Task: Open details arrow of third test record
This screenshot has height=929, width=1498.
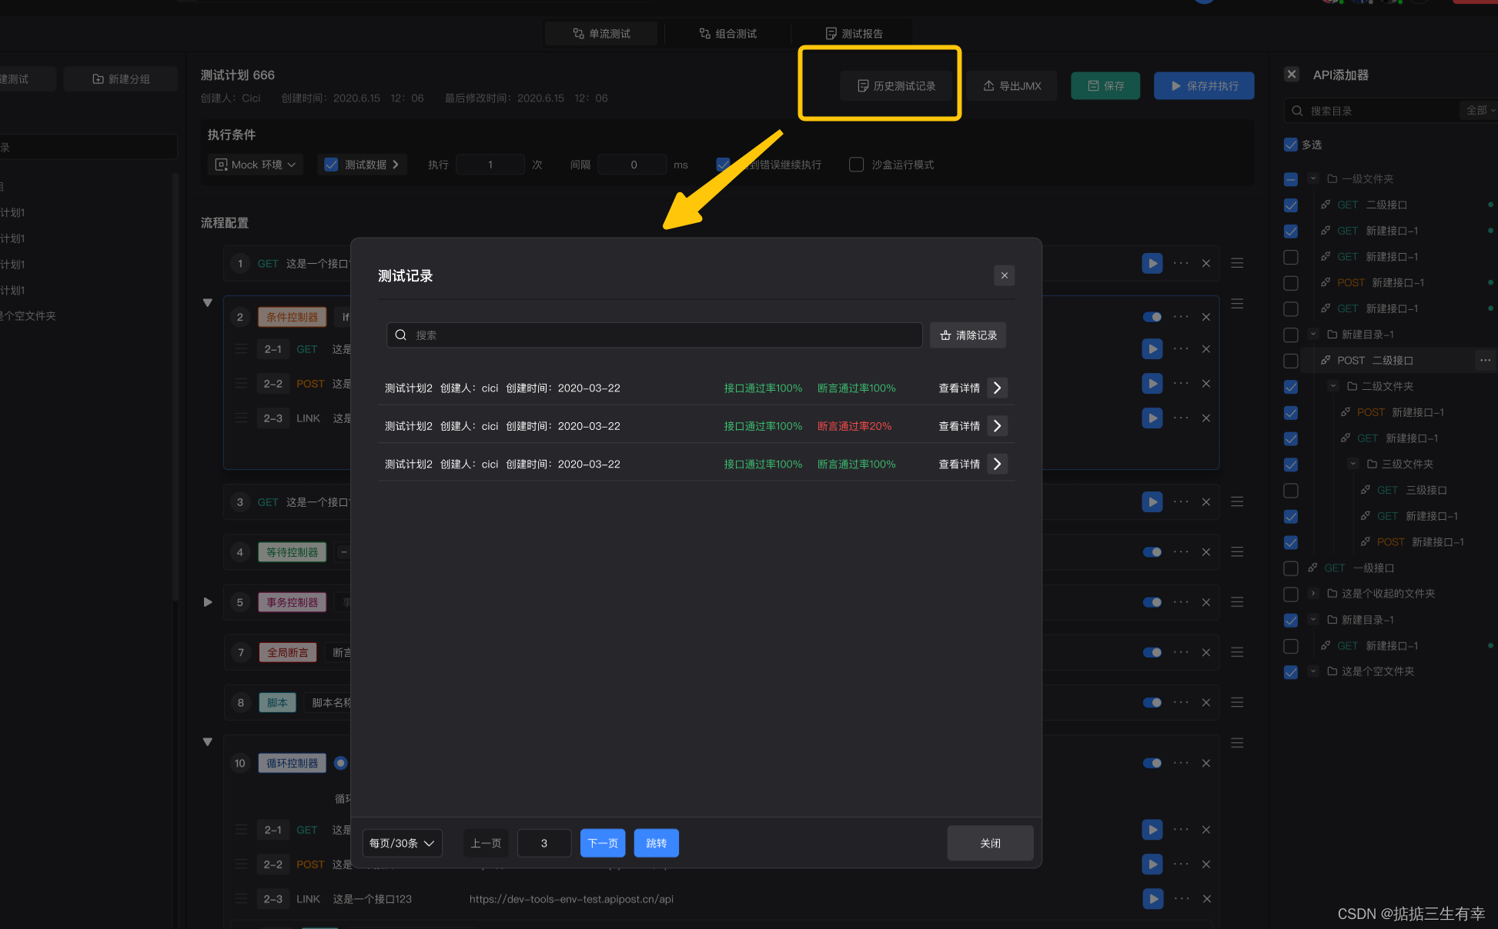Action: (998, 464)
